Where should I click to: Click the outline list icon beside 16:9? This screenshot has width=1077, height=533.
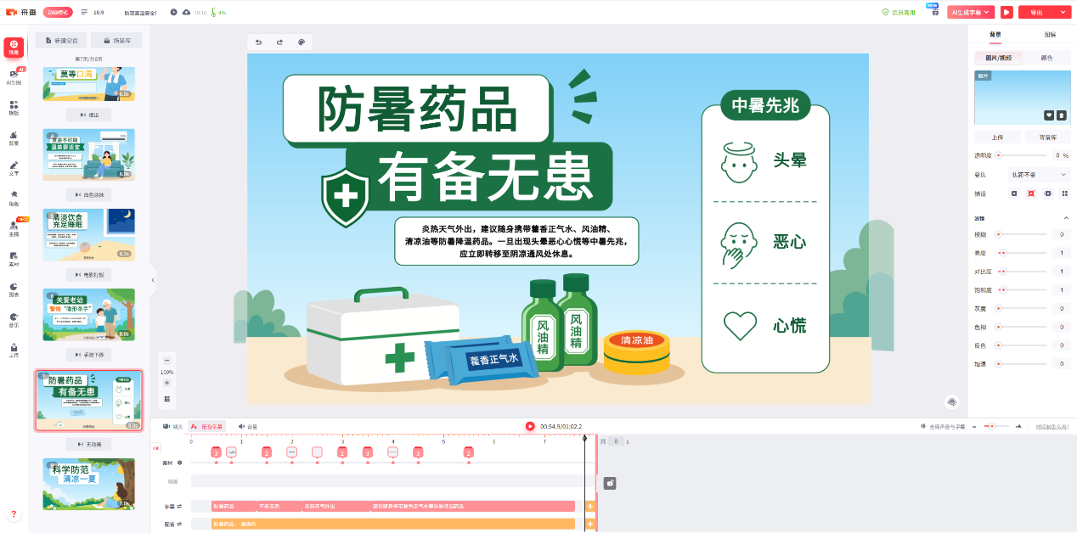[84, 12]
